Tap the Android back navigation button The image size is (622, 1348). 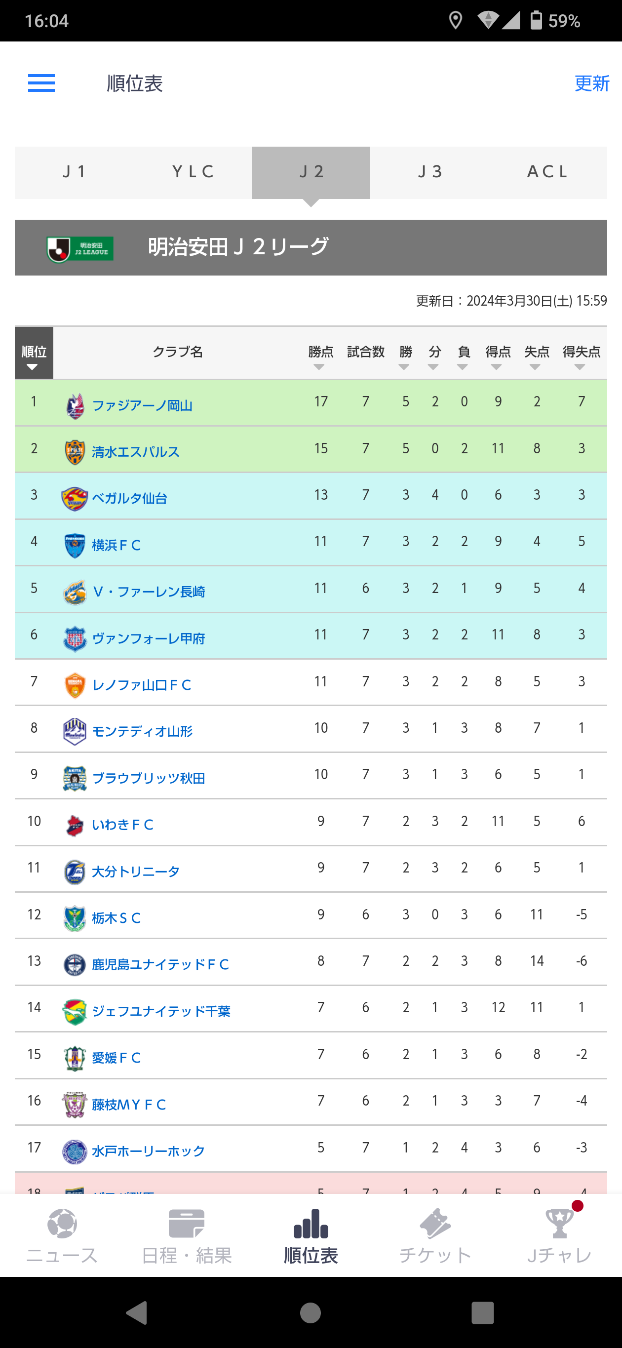point(137,1312)
